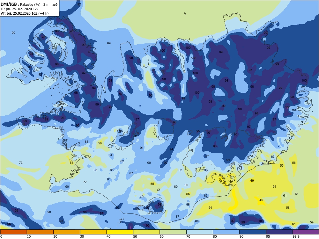Click the map value '59' on the map
The width and height of the screenshot is (319, 239).
(312, 222)
